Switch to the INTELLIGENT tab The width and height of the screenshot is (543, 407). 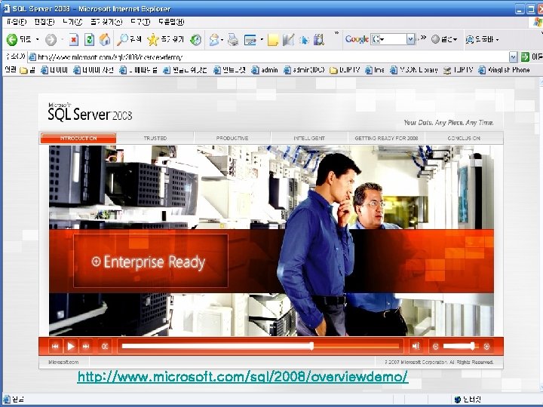(309, 138)
